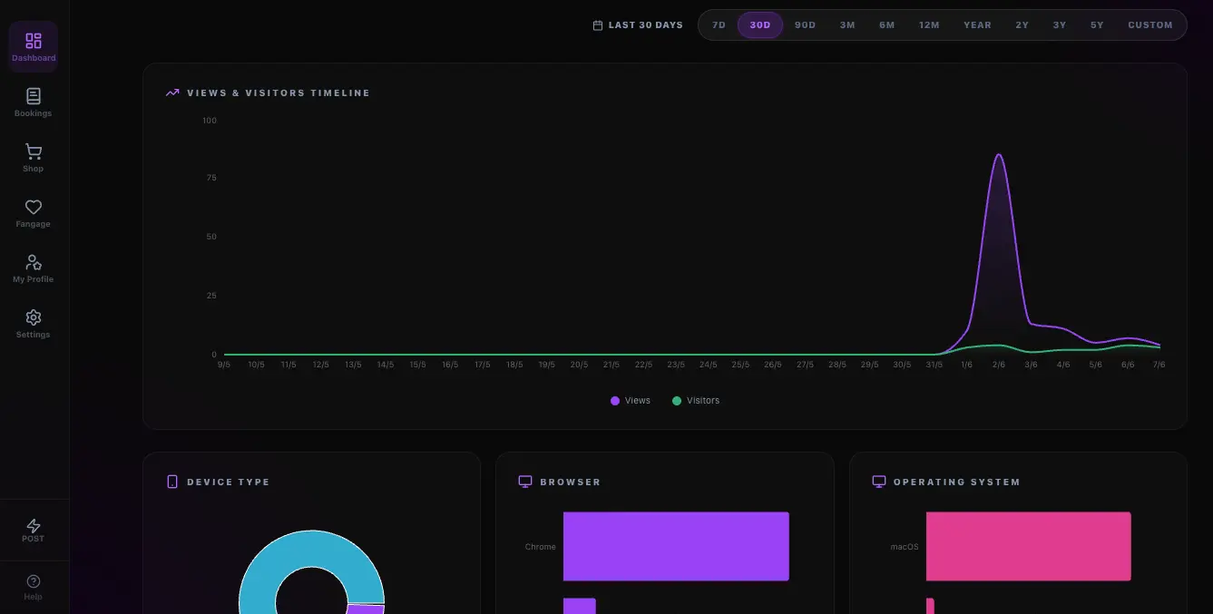Click the views peak at 2/6
1213x614 pixels.
click(x=999, y=155)
